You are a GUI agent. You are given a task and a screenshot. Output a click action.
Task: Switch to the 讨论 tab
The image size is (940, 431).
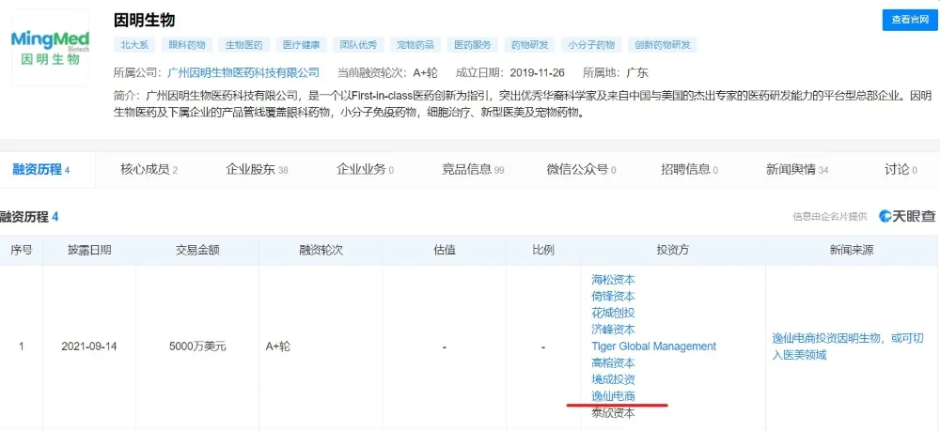pyautogui.click(x=901, y=170)
